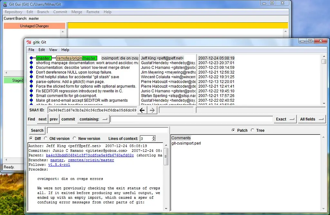Select commit 'Documentation: describe 'union' low-level merge driver'
Screen dimensions: 330x215
(83, 68)
